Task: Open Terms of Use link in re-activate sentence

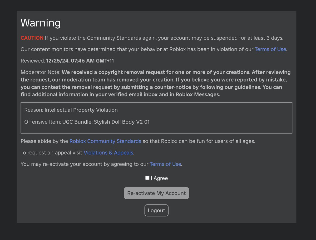Action: pos(165,164)
